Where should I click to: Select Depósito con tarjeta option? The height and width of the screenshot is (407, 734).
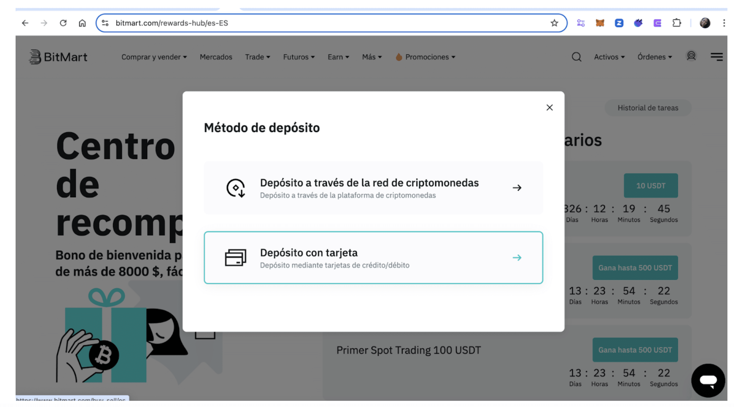point(373,257)
